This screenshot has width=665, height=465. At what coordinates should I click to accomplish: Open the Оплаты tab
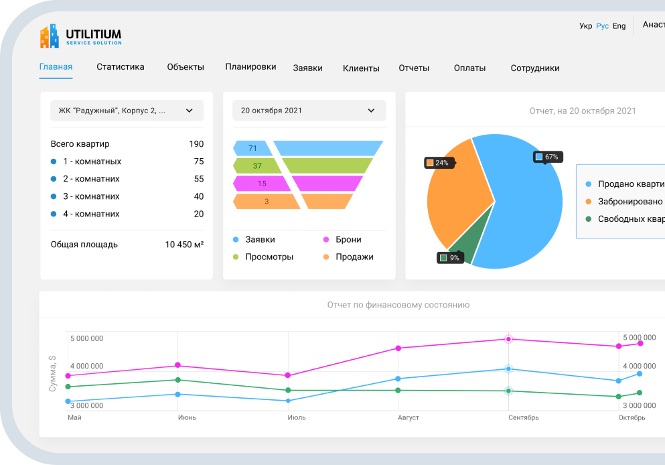click(x=469, y=68)
